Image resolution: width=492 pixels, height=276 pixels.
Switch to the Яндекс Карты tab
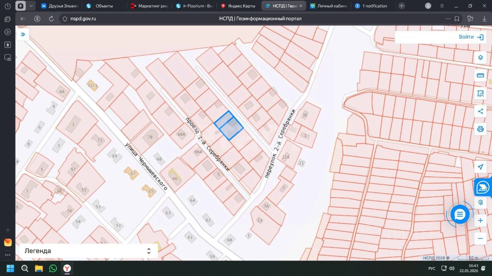[238, 6]
